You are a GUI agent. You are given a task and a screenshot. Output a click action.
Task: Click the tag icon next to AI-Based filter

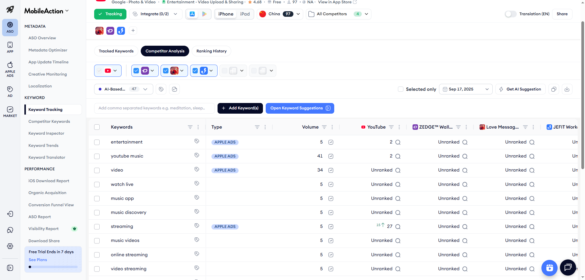click(161, 89)
